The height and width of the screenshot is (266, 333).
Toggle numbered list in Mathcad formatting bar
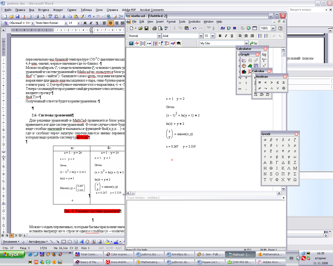coord(266,36)
